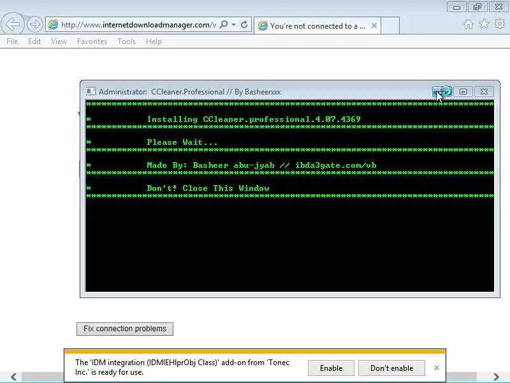Close the Internet Explorer window

(499, 7)
